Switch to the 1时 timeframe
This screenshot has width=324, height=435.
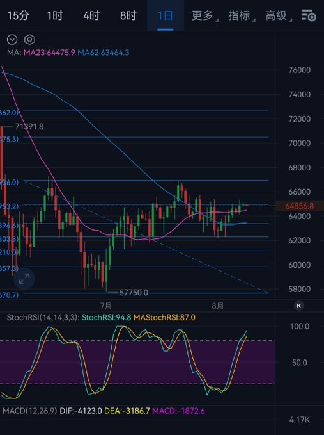tap(55, 15)
